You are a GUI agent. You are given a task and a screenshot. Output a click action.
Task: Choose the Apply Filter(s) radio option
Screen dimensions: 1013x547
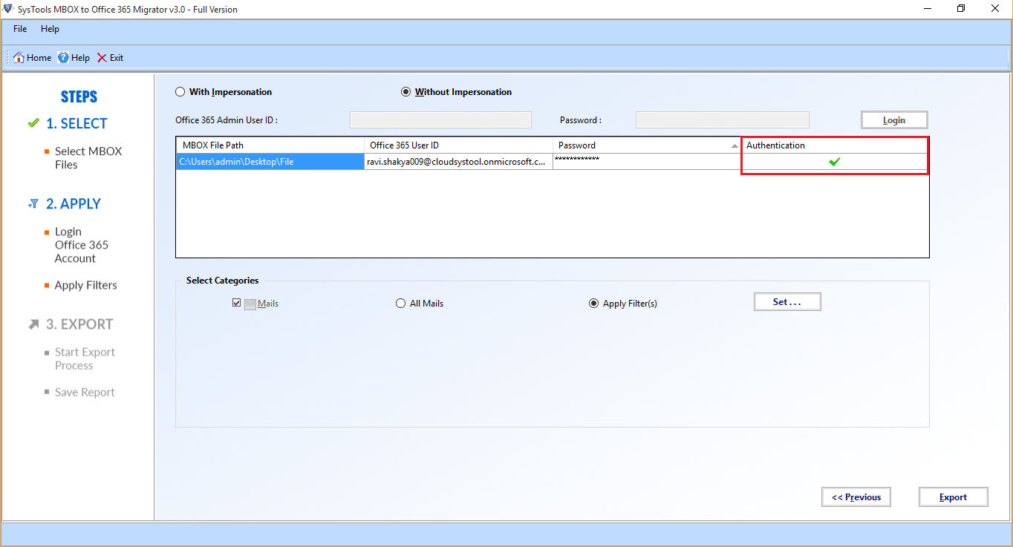(593, 304)
